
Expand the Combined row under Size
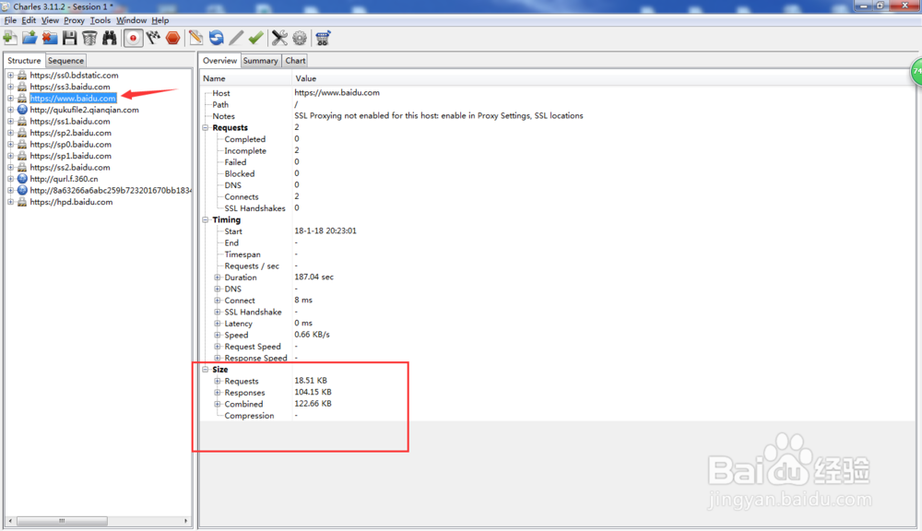tap(218, 404)
